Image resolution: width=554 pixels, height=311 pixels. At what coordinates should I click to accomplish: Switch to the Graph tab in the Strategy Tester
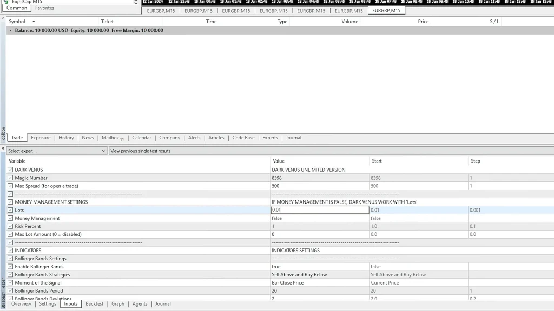tap(117, 304)
